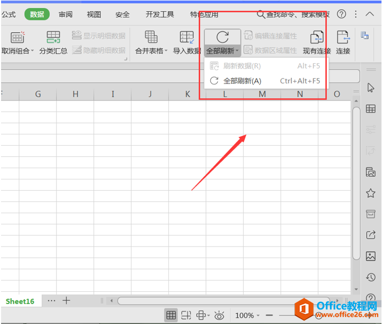Choose 刷新数据(R) from the dropdown menu
The image size is (382, 324).
point(266,66)
